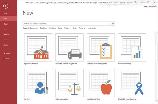
Task: Click the Personal suggested search
Action: tap(82, 28)
